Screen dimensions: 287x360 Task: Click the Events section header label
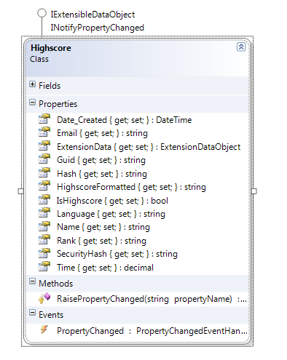coord(51,315)
